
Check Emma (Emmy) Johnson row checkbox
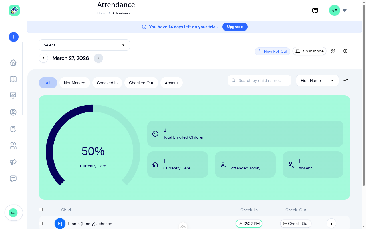[41, 223]
